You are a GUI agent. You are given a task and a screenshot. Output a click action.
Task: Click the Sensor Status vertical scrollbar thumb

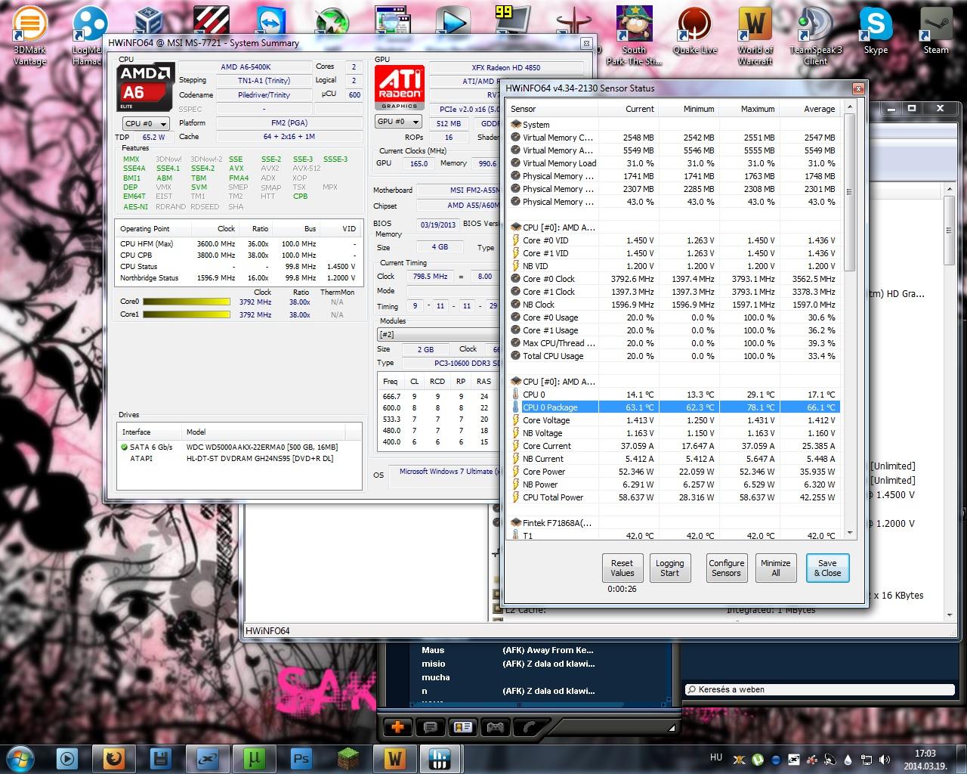(x=850, y=192)
